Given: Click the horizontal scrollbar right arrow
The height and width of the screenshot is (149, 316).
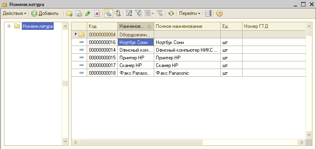Looking at the screenshot, I should click(301, 143).
